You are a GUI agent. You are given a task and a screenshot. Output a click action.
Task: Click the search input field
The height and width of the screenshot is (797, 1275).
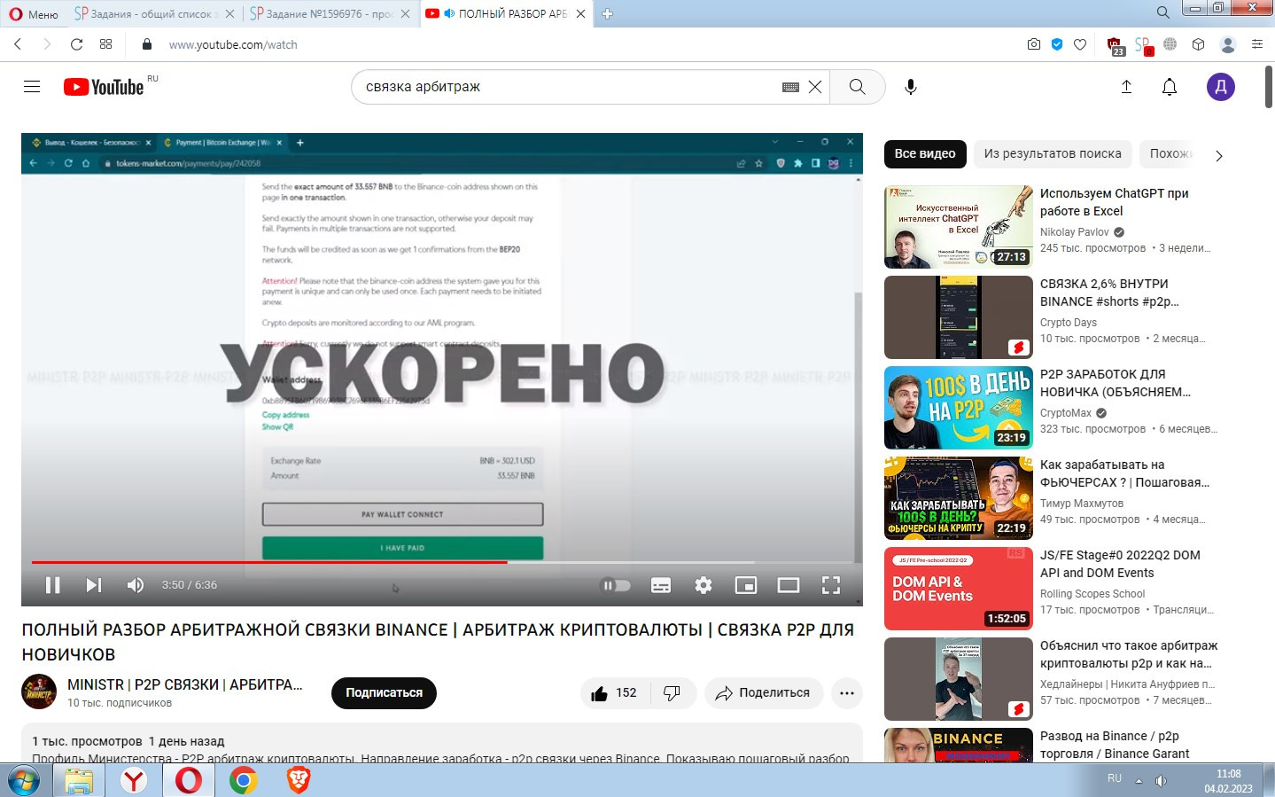coord(567,87)
